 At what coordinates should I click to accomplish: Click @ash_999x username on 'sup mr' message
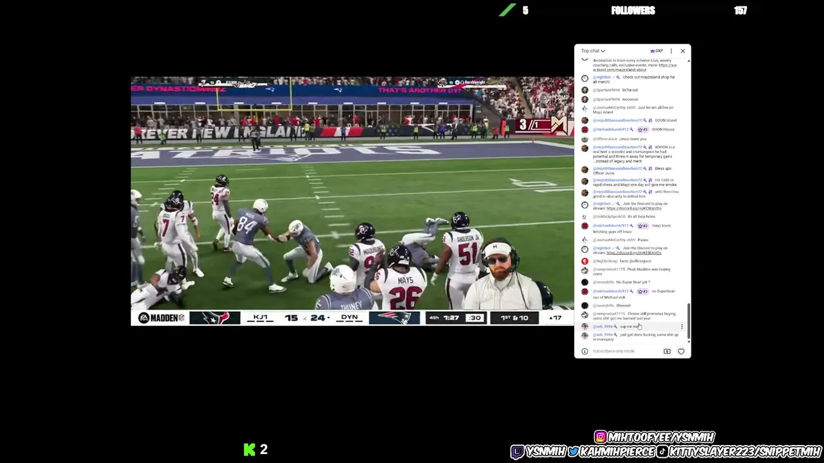point(603,327)
